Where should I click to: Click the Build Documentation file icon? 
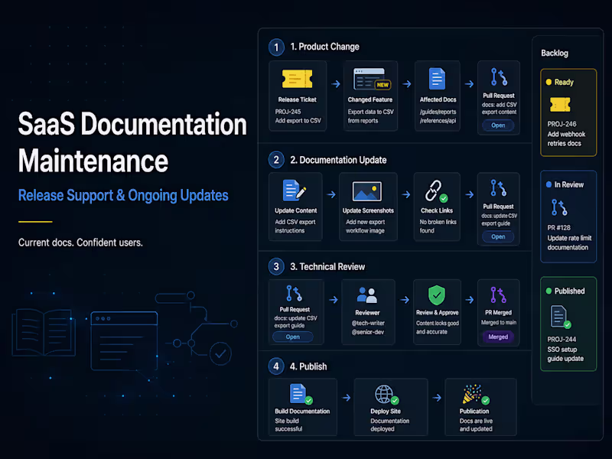(x=300, y=394)
